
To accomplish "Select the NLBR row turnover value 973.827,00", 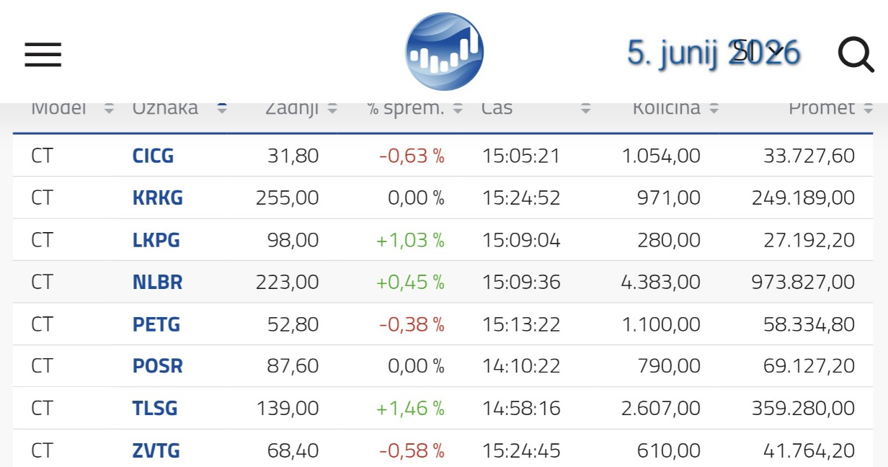I will click(x=803, y=282).
